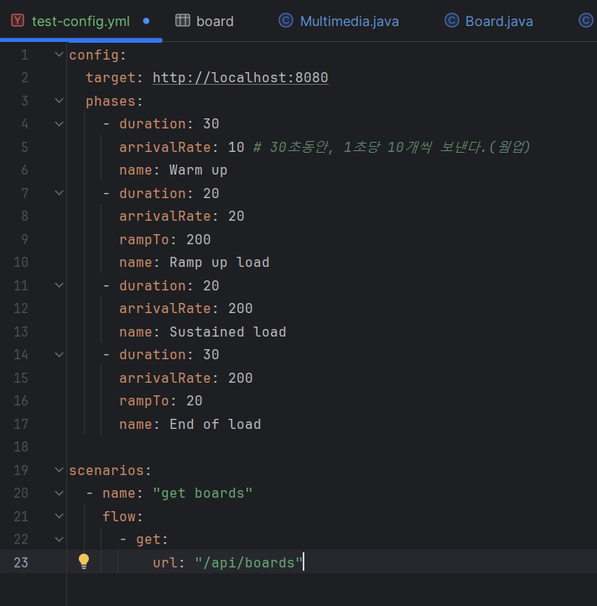Click the "Sustained load" text

tap(228, 332)
